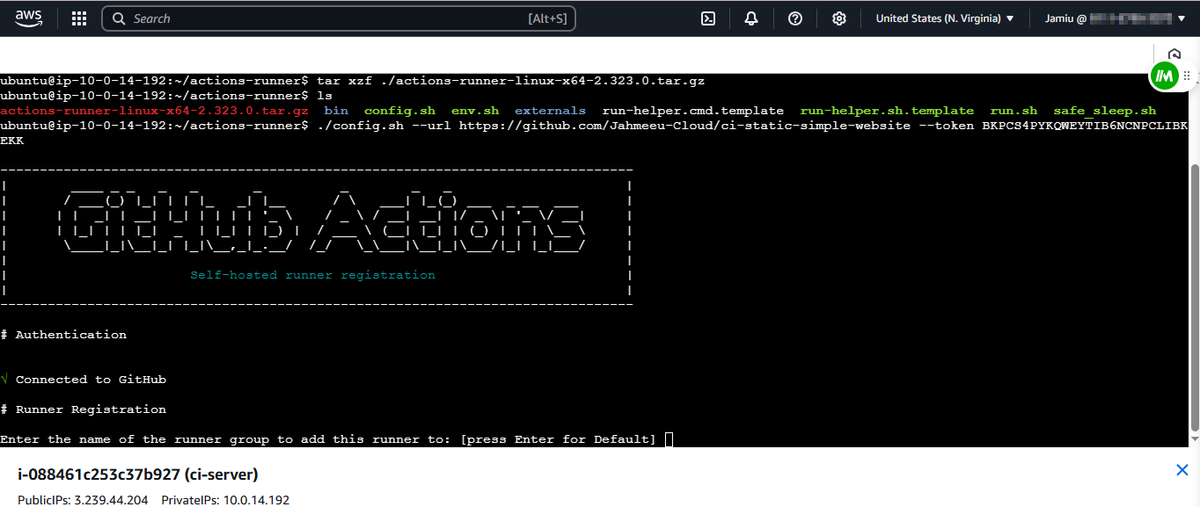Click the PublicIPs: 3.239.44.204 text
Viewport: 1200px width, 507px height.
click(84, 500)
